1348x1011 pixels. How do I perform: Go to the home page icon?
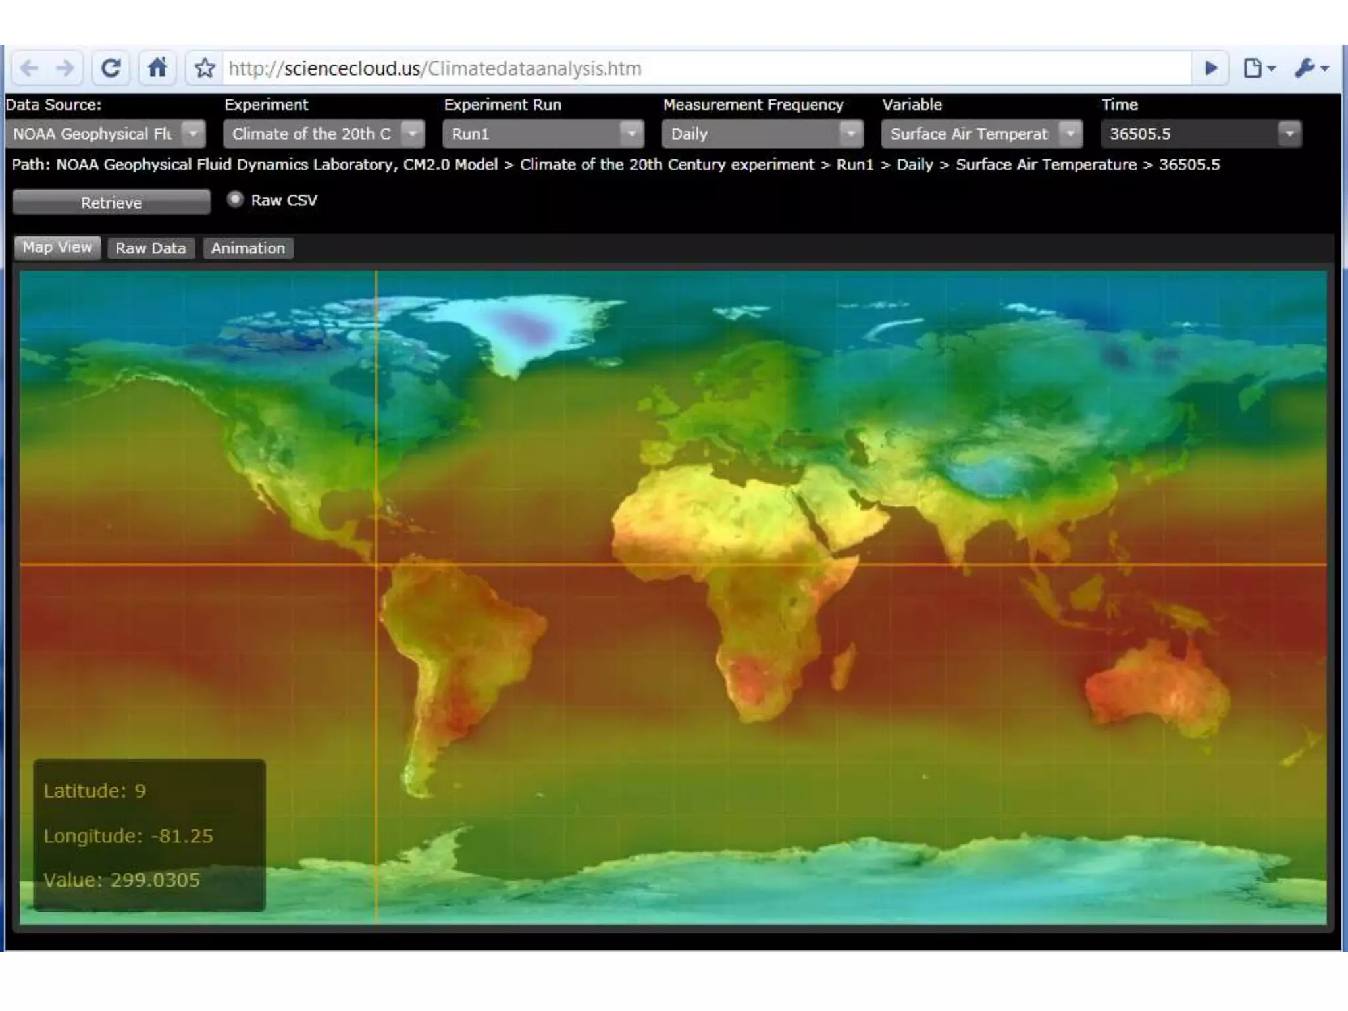(x=157, y=68)
